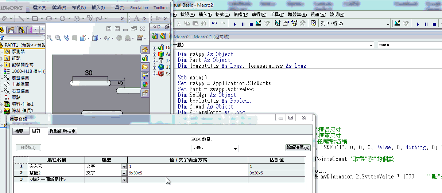Open the Project Explorer icon in VBA toolbar
Image resolution: width=442 pixels, height=193 pixels.
coord(278,24)
